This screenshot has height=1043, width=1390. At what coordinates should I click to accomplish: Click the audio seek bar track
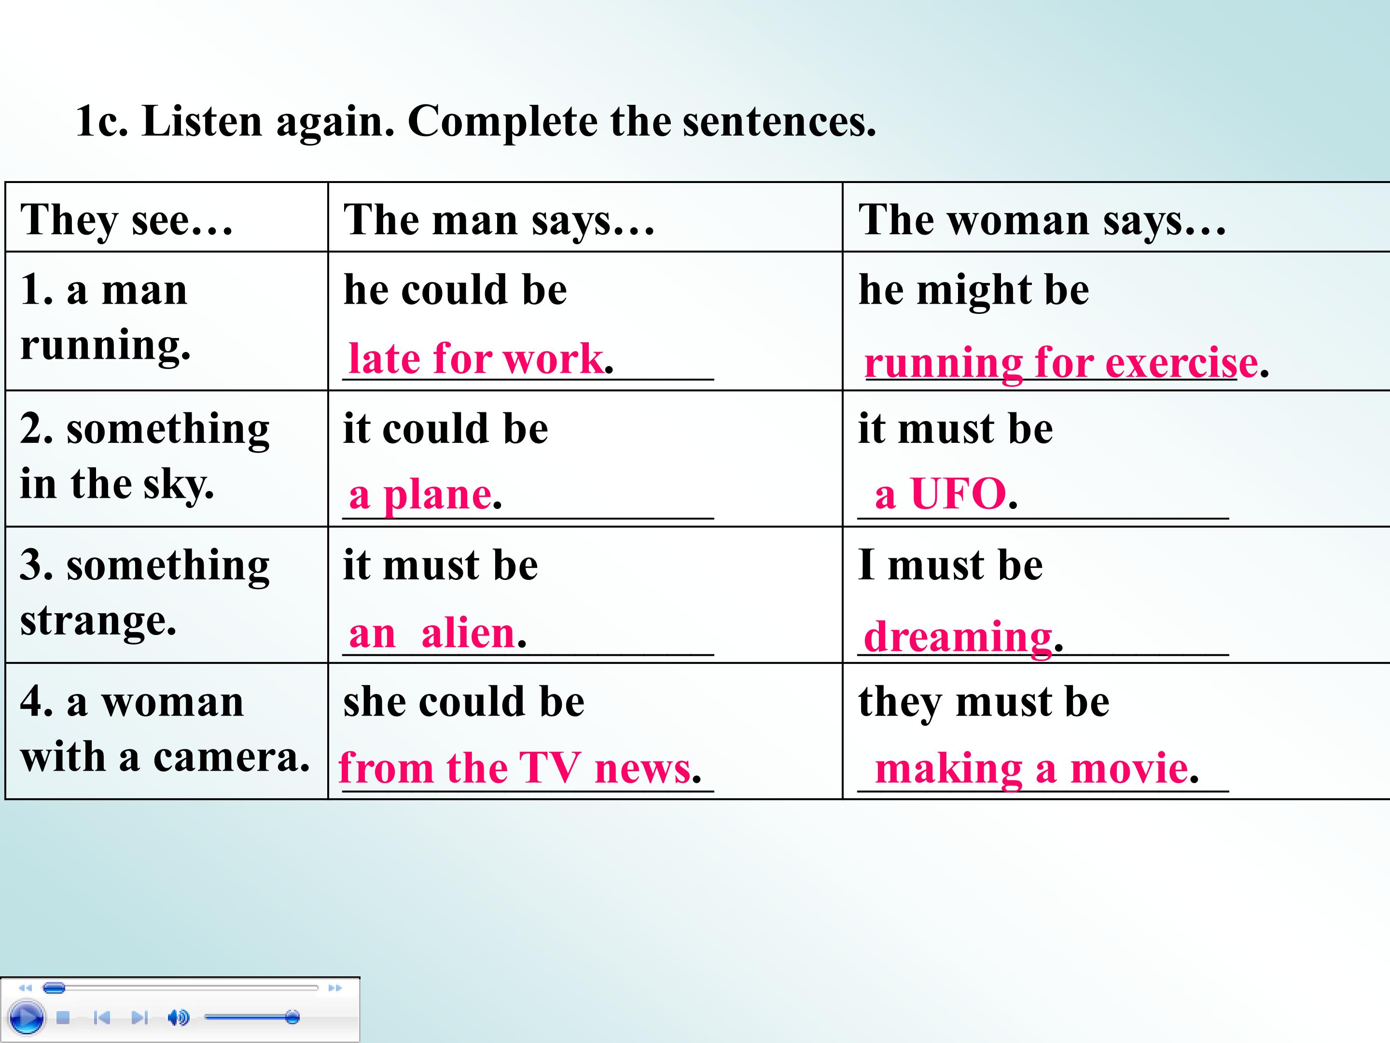coord(181,988)
